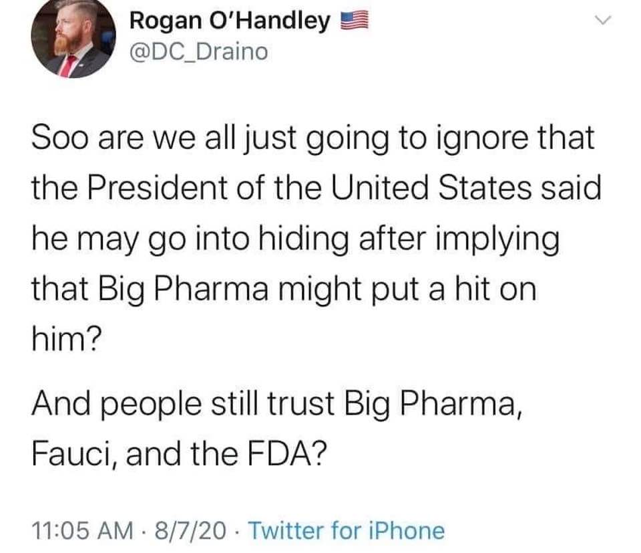The image size is (641, 553).
Task: Select the tweet's first paragraph starting with Soo
Action: point(316,238)
